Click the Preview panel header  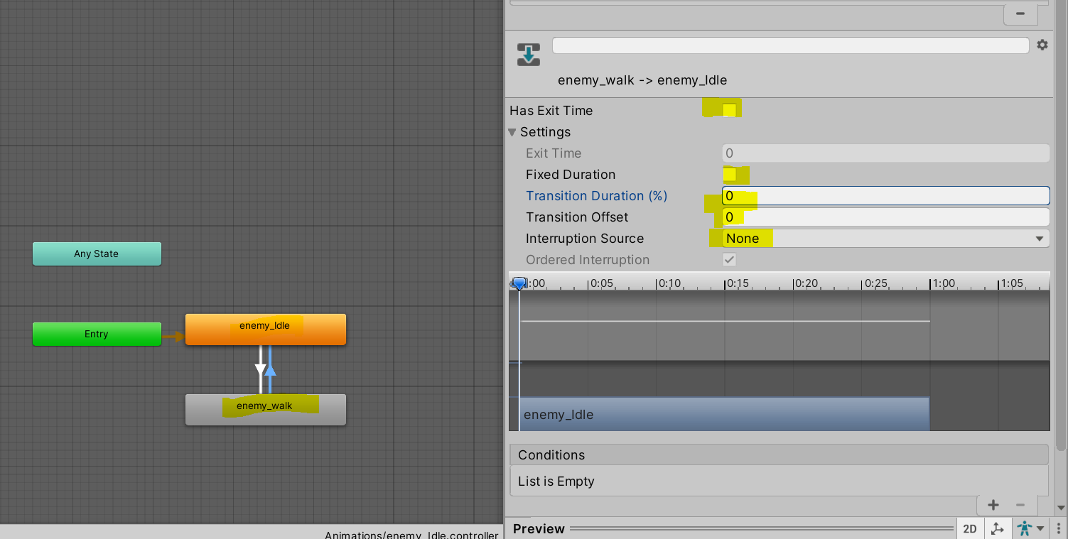tap(731, 528)
